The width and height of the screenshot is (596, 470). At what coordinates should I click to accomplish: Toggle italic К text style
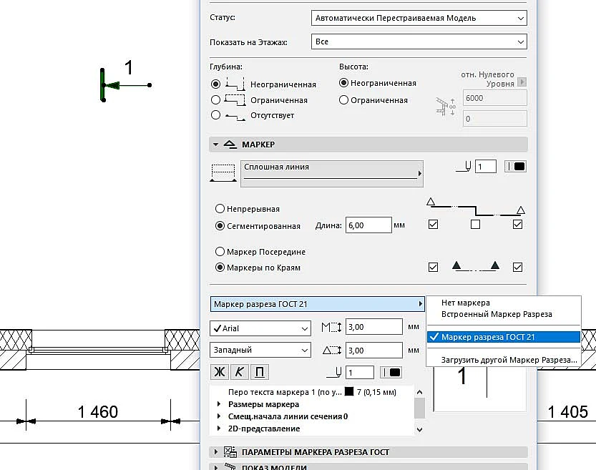point(240,371)
